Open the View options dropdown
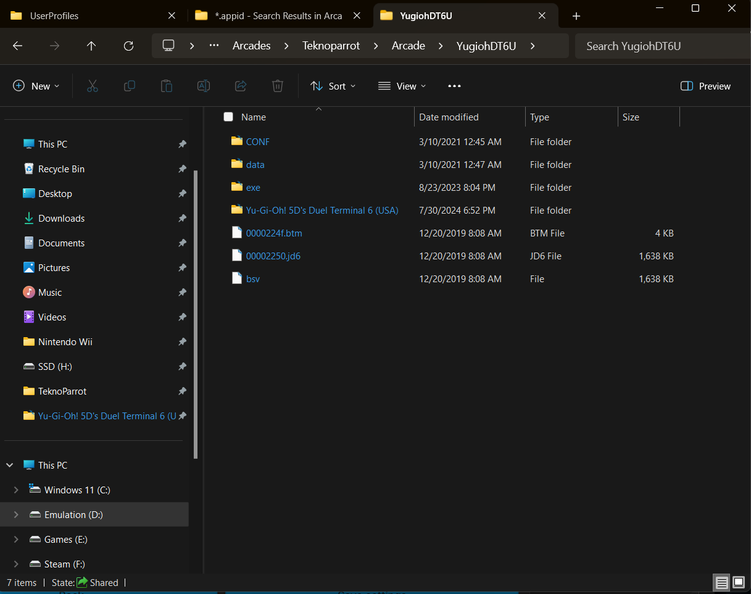 402,86
